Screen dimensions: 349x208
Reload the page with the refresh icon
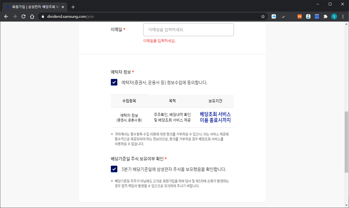click(x=23, y=16)
